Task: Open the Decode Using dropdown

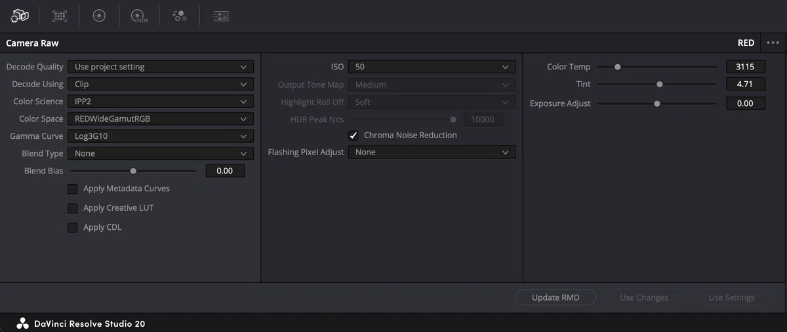Action: [x=160, y=84]
